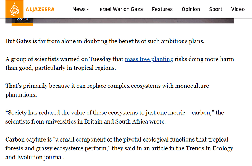Screen dimensions: 252x166
Task: Click the text "A group of scientists warned"
Action: [65, 59]
